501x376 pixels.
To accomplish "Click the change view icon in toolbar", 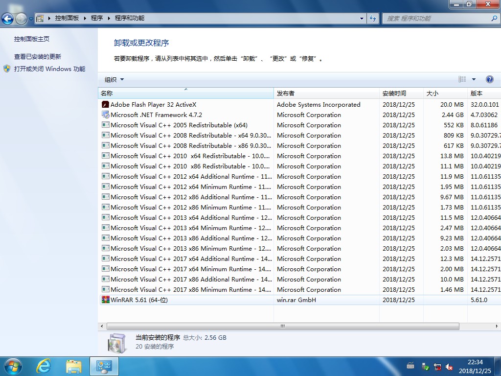I will tap(462, 79).
